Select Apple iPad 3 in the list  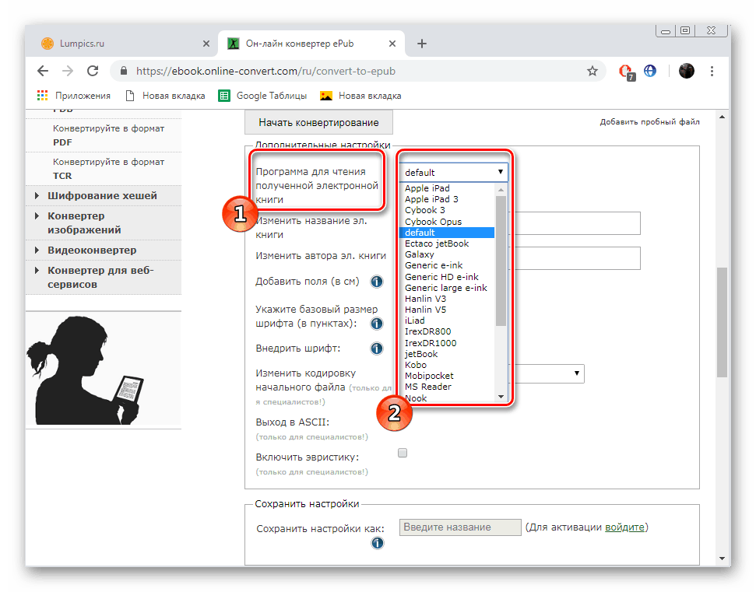(x=447, y=199)
